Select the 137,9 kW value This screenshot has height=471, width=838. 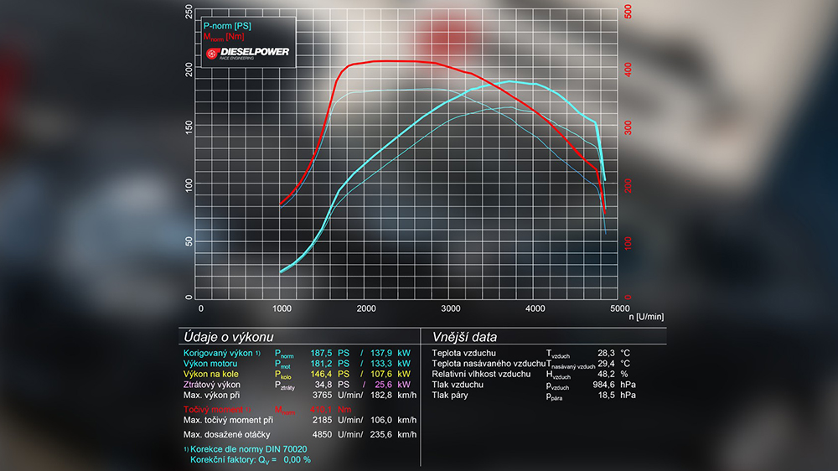pos(391,354)
